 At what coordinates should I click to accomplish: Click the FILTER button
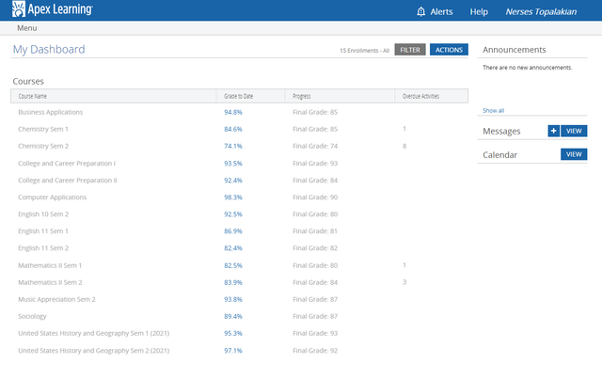(x=410, y=50)
